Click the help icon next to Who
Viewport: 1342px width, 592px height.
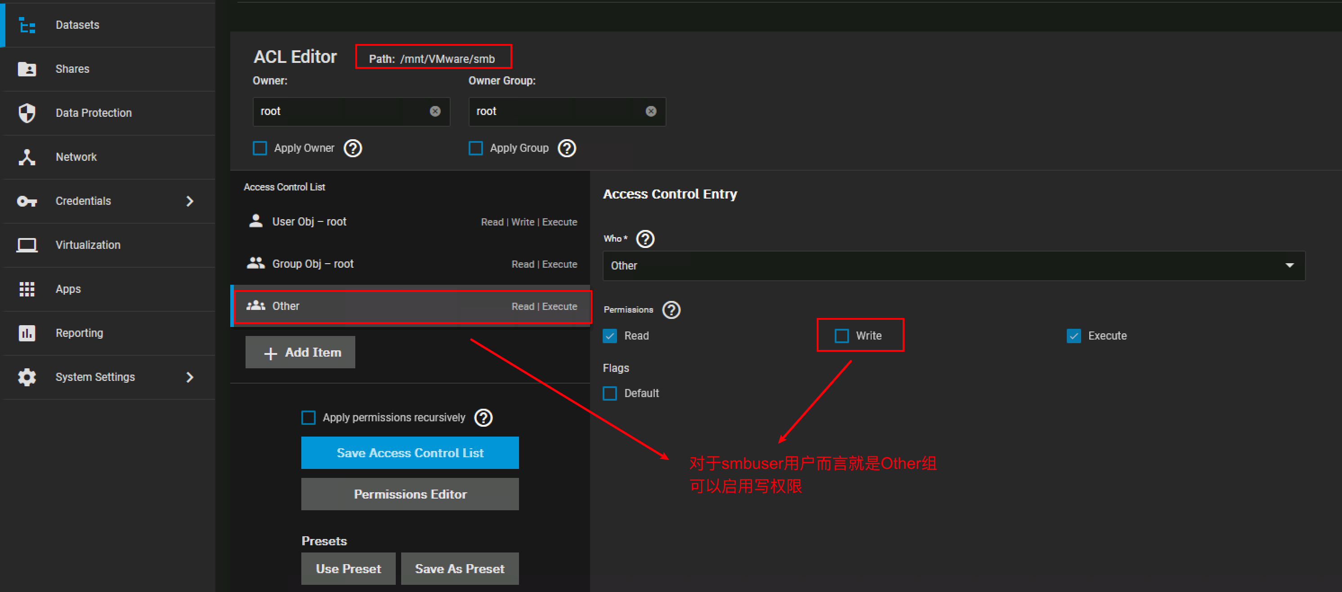pos(645,239)
